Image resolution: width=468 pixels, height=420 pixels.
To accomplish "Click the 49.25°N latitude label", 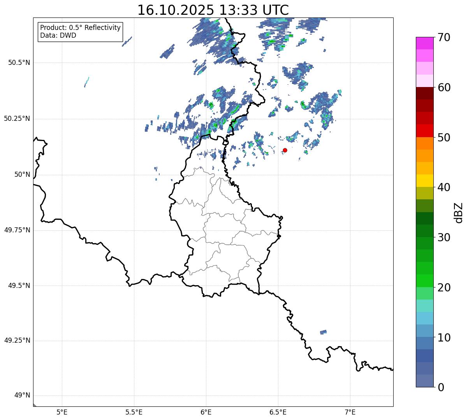I will point(17,341).
